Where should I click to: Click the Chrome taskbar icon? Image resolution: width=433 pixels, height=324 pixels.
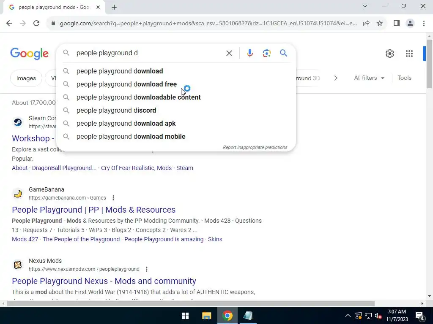point(227,316)
